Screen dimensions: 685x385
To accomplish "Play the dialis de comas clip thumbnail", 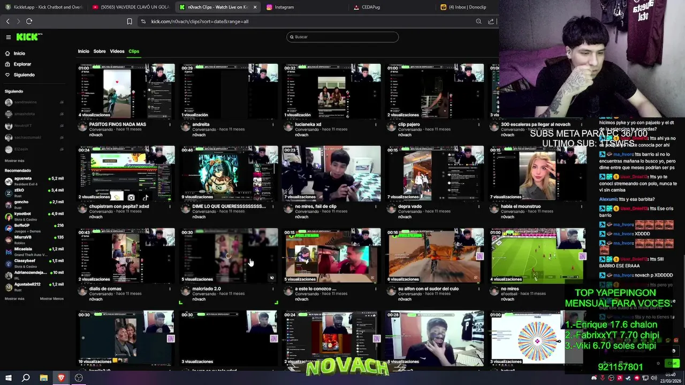I will pos(126,256).
